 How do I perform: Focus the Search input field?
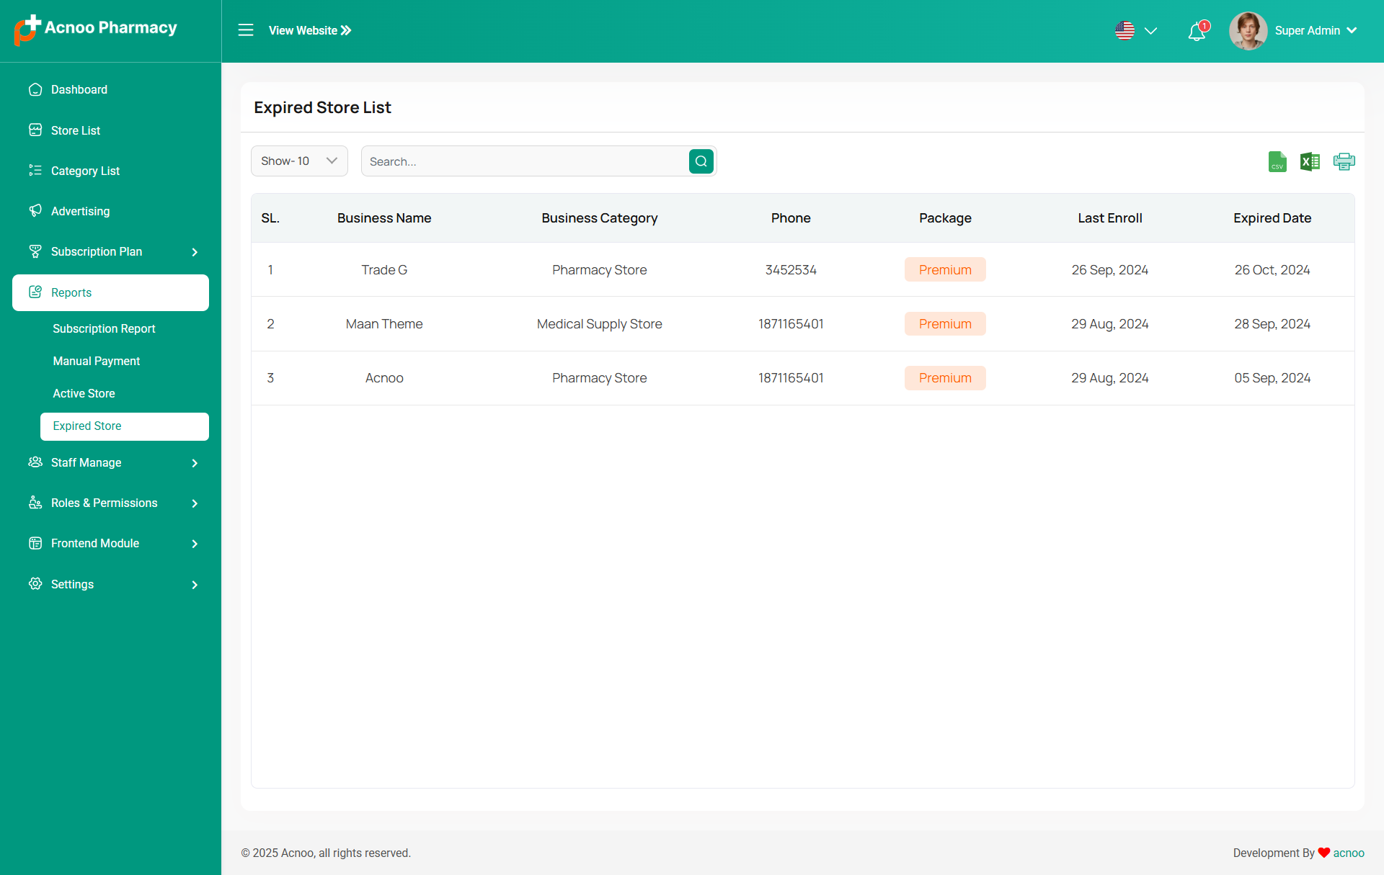(x=525, y=161)
